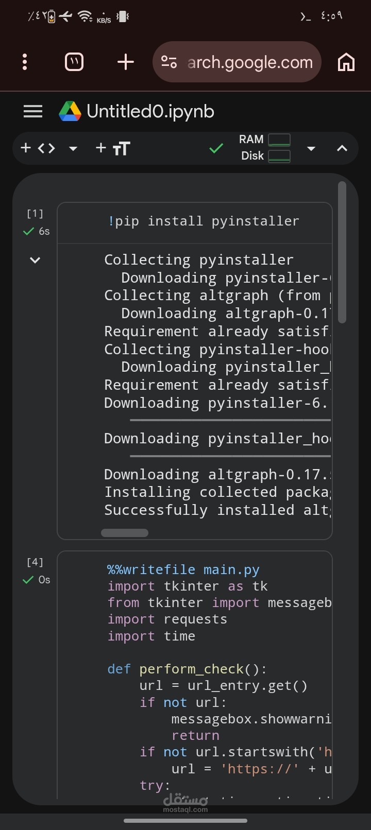371x830 pixels.
Task: Tap the '%%writefile main.py' line
Action: [x=183, y=569]
